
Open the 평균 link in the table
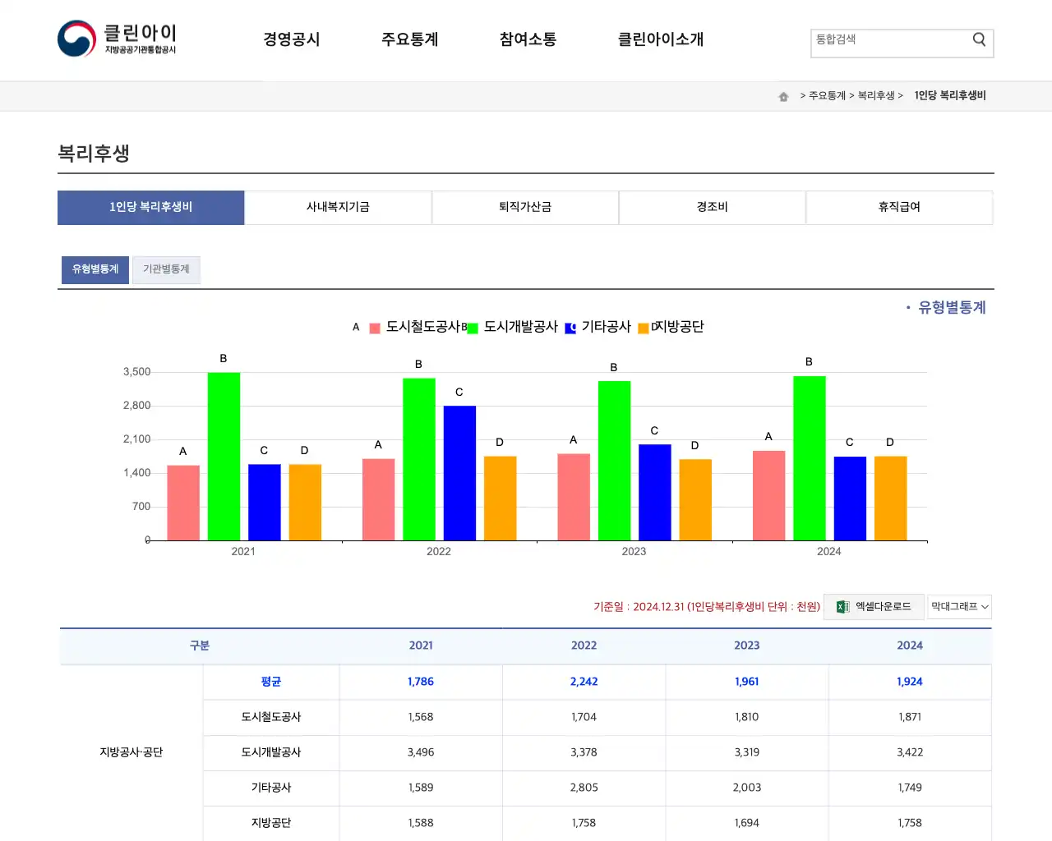click(x=270, y=682)
